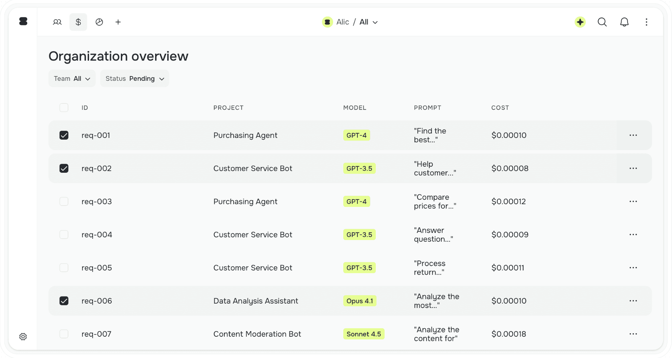Open the search magnifier icon

point(602,22)
